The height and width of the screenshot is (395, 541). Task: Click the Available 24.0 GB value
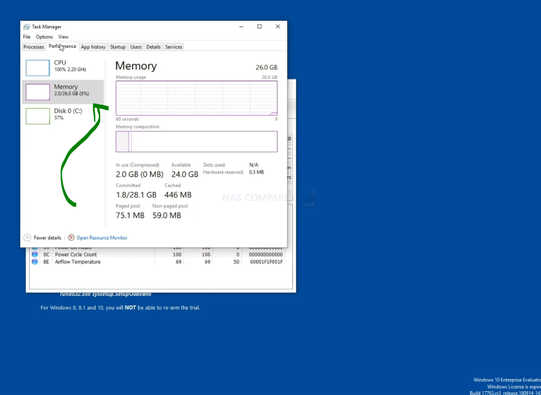(x=185, y=174)
